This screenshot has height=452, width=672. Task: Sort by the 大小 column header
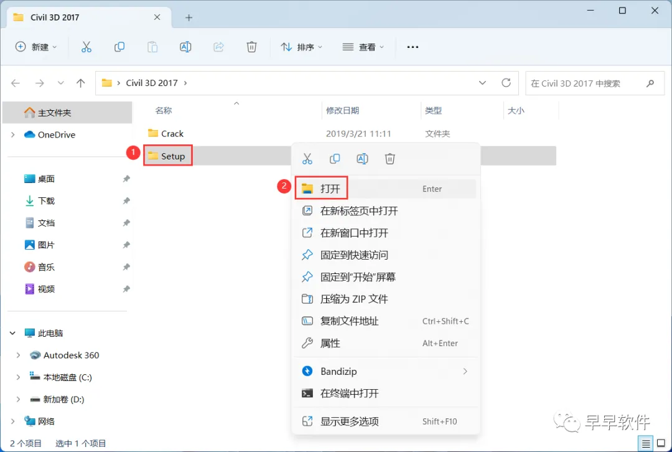coord(516,111)
